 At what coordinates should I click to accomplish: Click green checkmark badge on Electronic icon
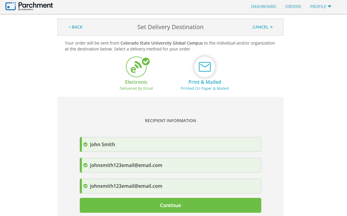coord(146,62)
